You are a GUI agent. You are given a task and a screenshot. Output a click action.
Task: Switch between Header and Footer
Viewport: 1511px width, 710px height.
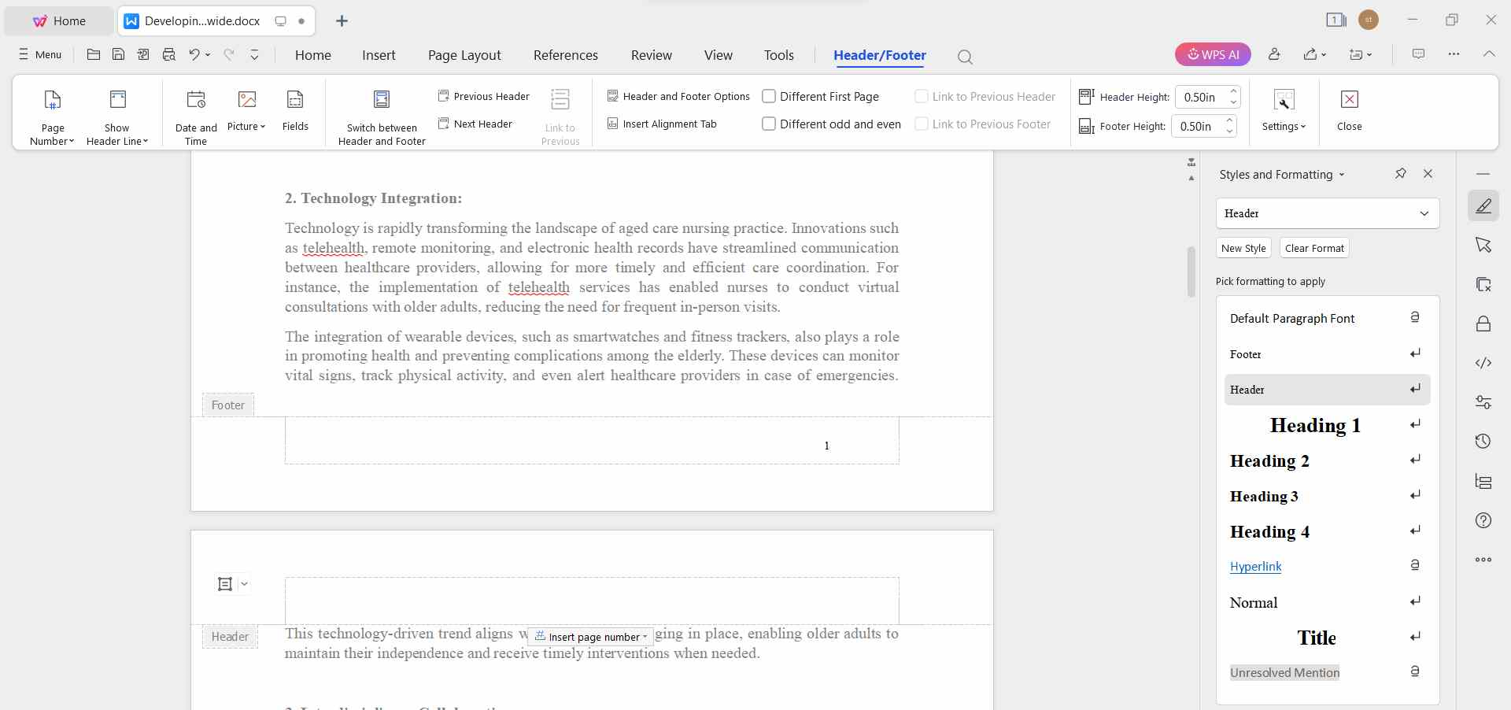(381, 113)
